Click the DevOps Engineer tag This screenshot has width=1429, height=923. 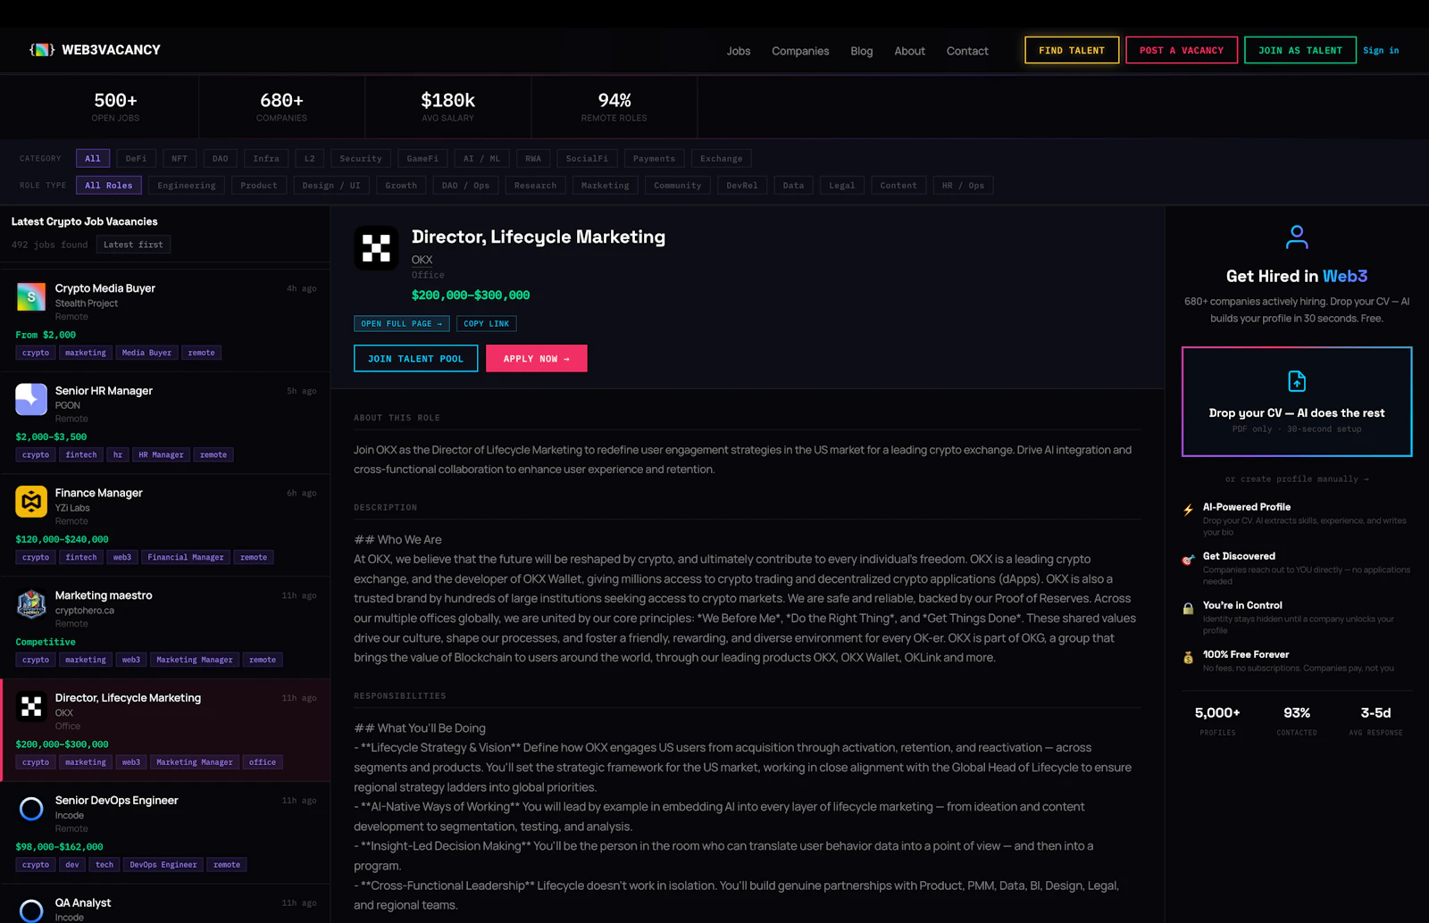point(163,865)
